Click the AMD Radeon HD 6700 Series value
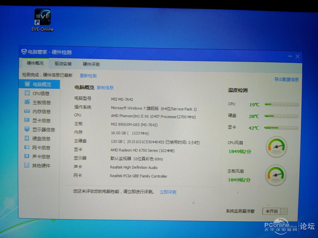This screenshot has height=238, width=318. tap(143, 150)
